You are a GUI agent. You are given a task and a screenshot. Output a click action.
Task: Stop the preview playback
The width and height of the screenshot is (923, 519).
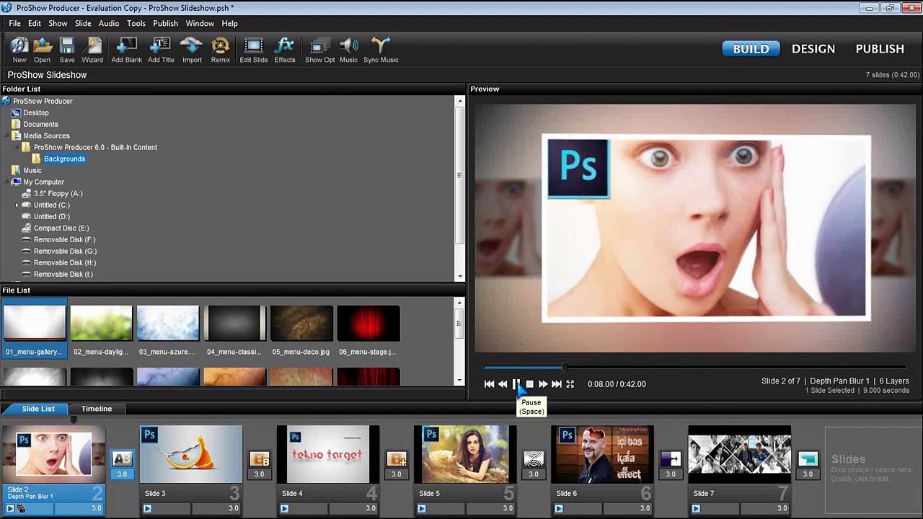click(x=529, y=384)
